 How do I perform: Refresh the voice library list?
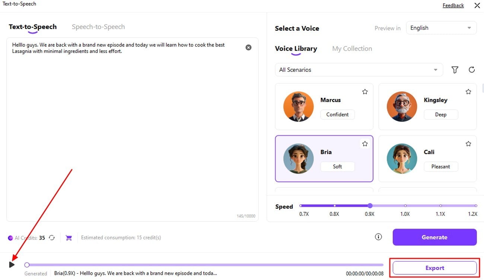[x=472, y=70]
